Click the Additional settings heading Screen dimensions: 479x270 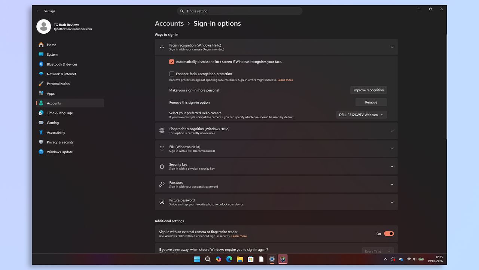(x=170, y=221)
